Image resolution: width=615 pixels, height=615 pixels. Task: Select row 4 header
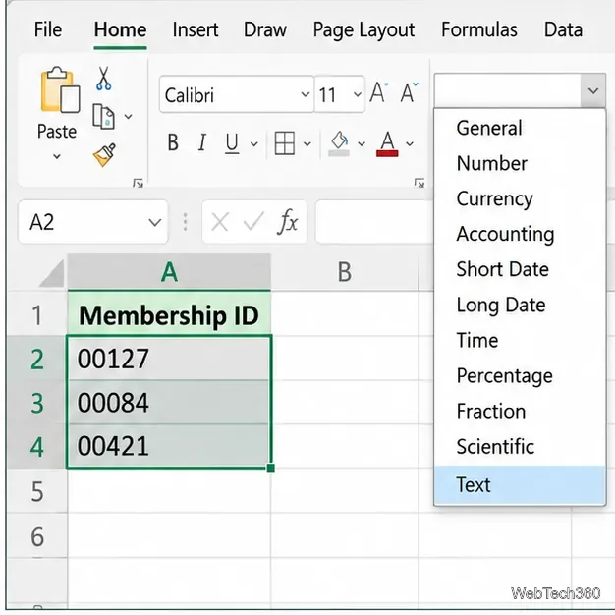[x=37, y=446]
